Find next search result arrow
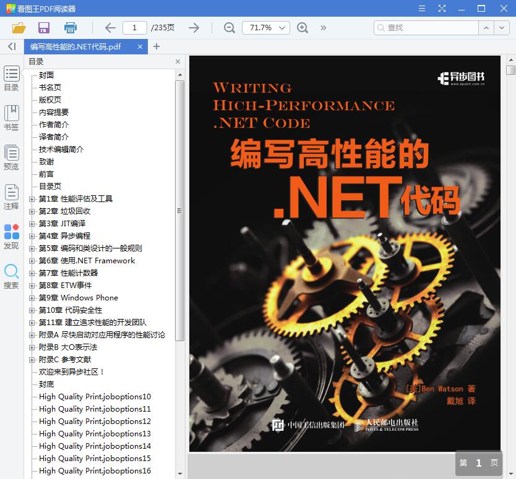 tap(502, 28)
